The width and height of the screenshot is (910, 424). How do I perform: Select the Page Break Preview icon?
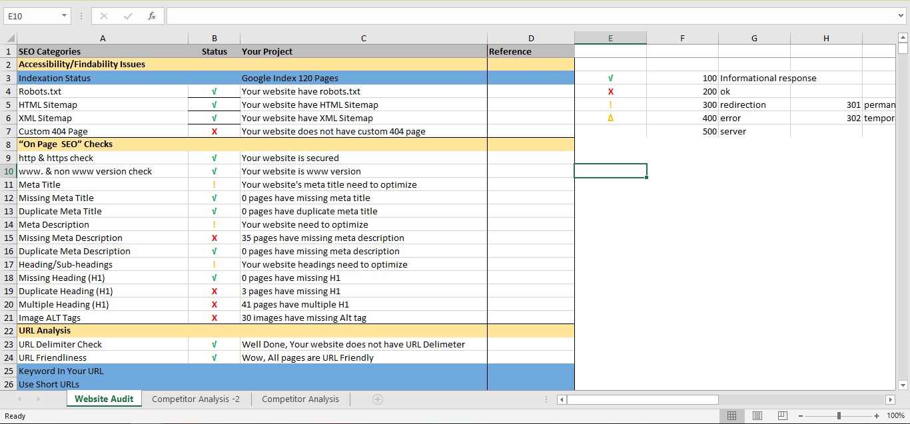tap(781, 415)
